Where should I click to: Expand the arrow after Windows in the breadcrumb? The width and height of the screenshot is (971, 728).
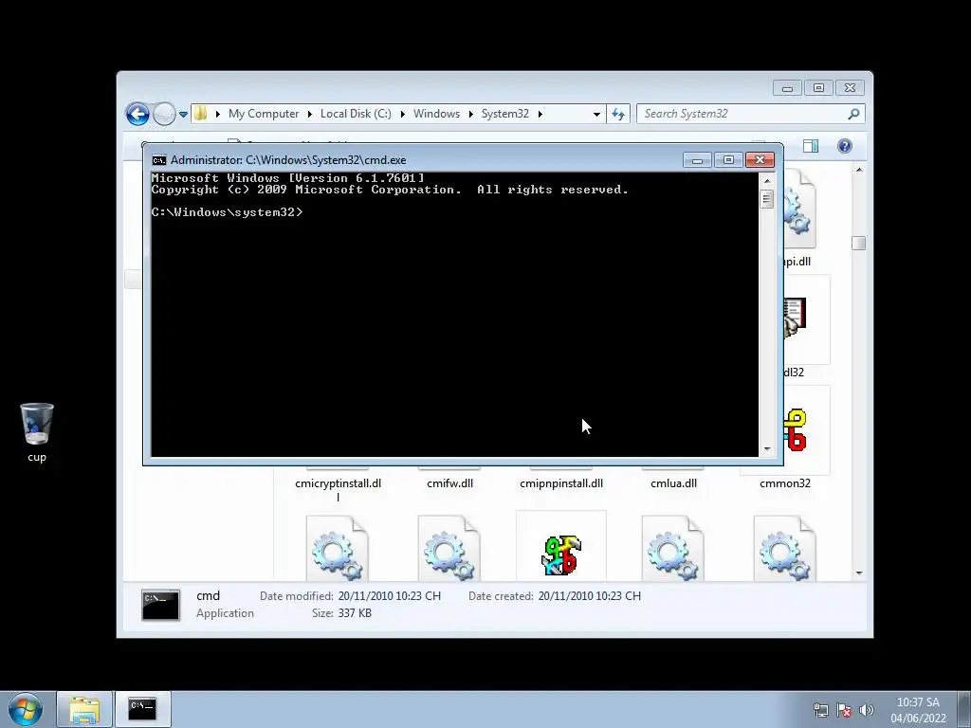click(x=470, y=114)
